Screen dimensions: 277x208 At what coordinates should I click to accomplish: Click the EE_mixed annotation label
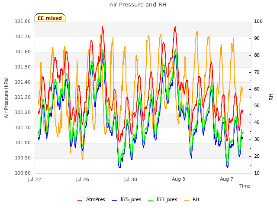[50, 18]
